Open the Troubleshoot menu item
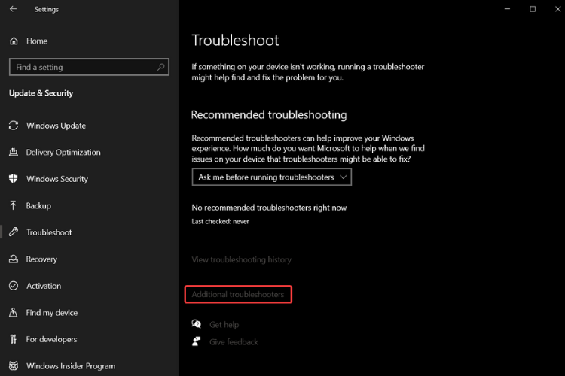Viewport: 565px width, 376px height. point(49,232)
